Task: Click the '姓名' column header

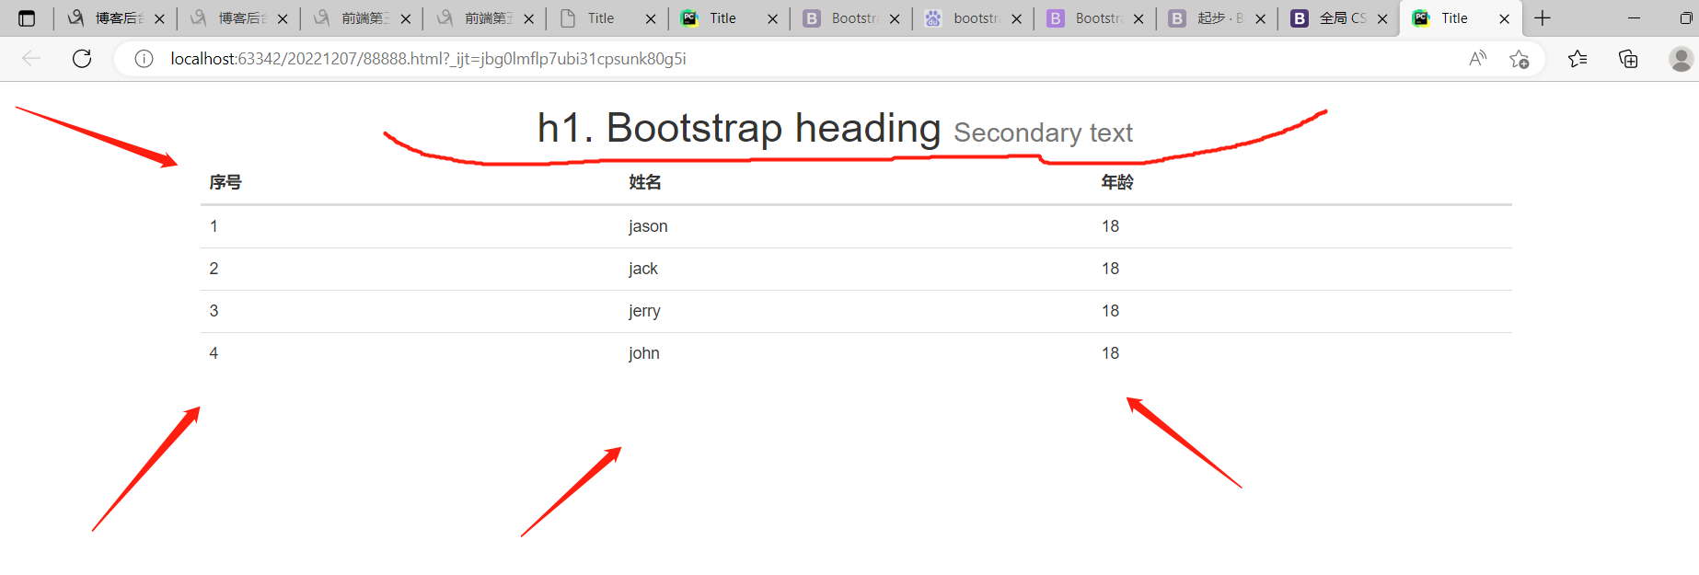Action: coord(645,182)
